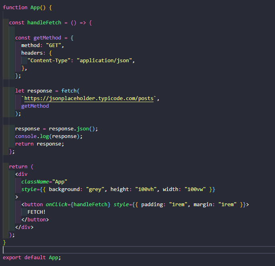Click the "grey" background value
This screenshot has height=266, width=275.
pos(95,189)
